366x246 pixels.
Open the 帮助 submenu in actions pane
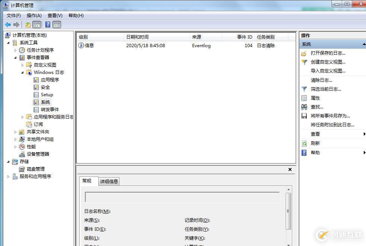click(333, 153)
